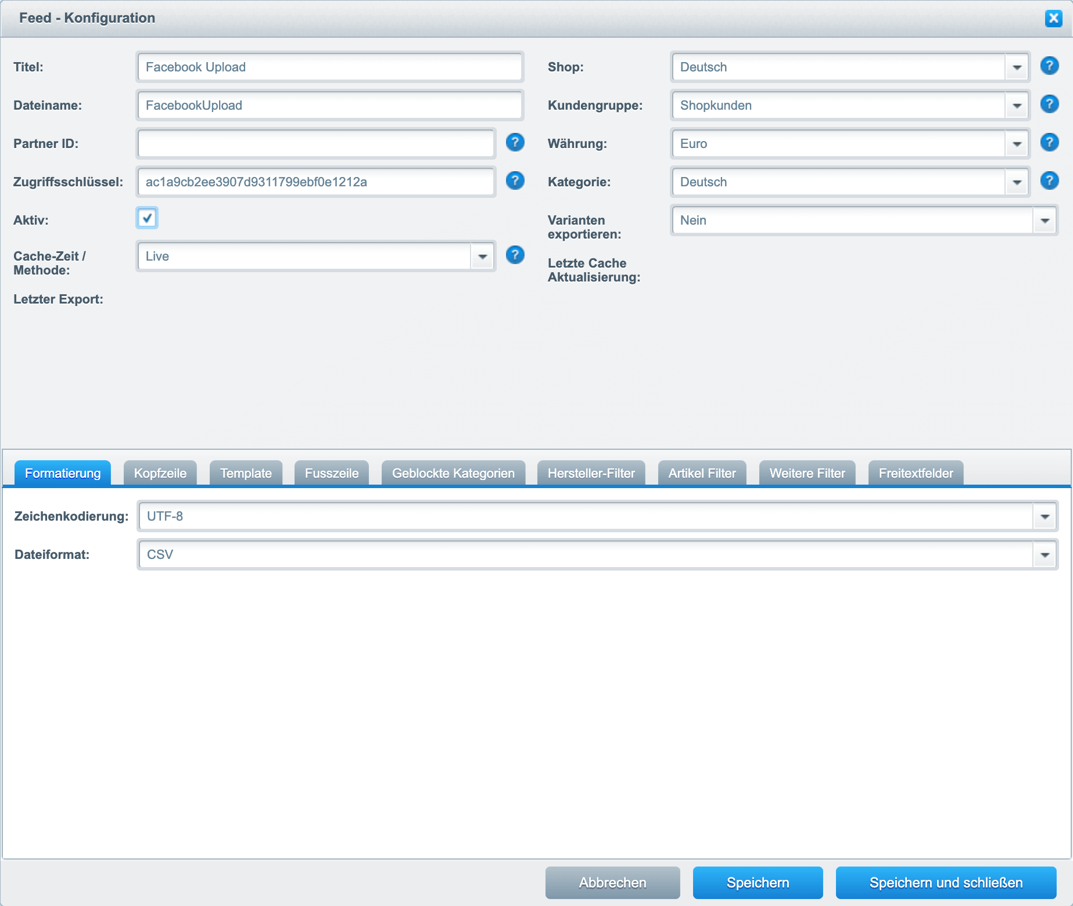Expand the Varianten exportieren dropdown
Image resolution: width=1073 pixels, height=906 pixels.
[x=1045, y=221]
